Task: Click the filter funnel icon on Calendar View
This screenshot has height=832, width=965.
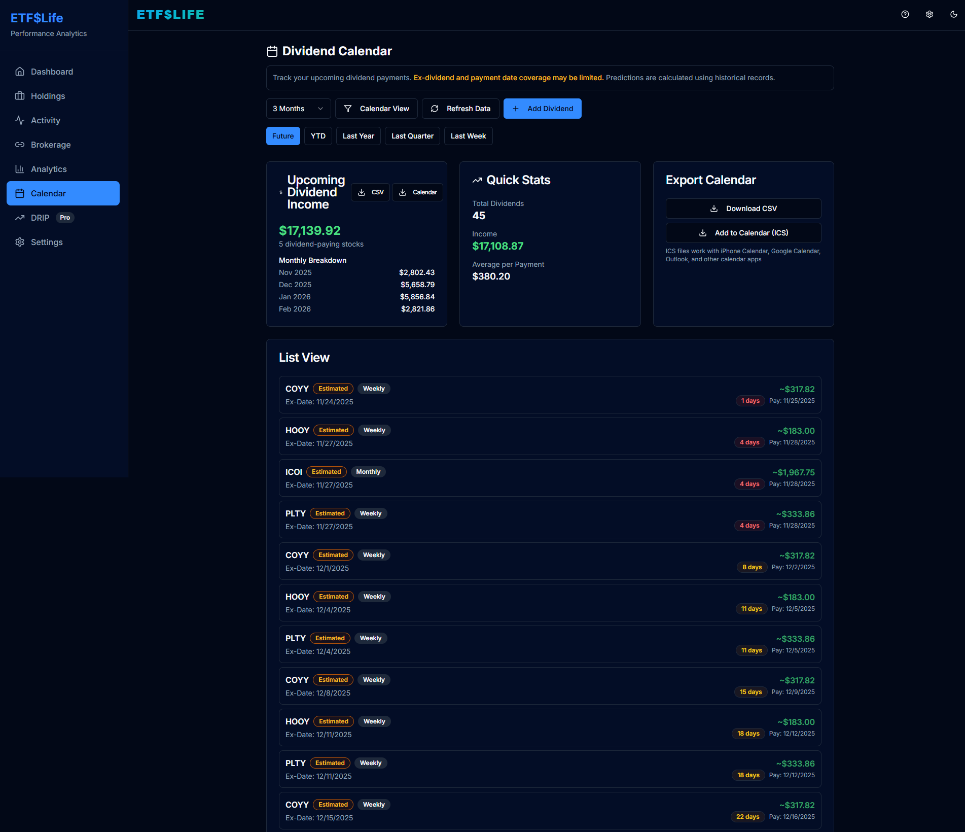Action: [x=348, y=109]
